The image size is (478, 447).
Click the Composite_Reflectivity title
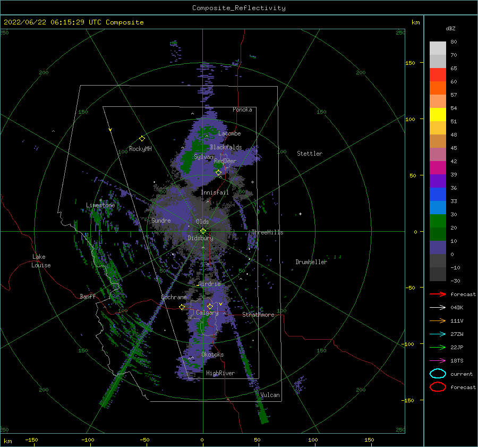click(x=239, y=8)
